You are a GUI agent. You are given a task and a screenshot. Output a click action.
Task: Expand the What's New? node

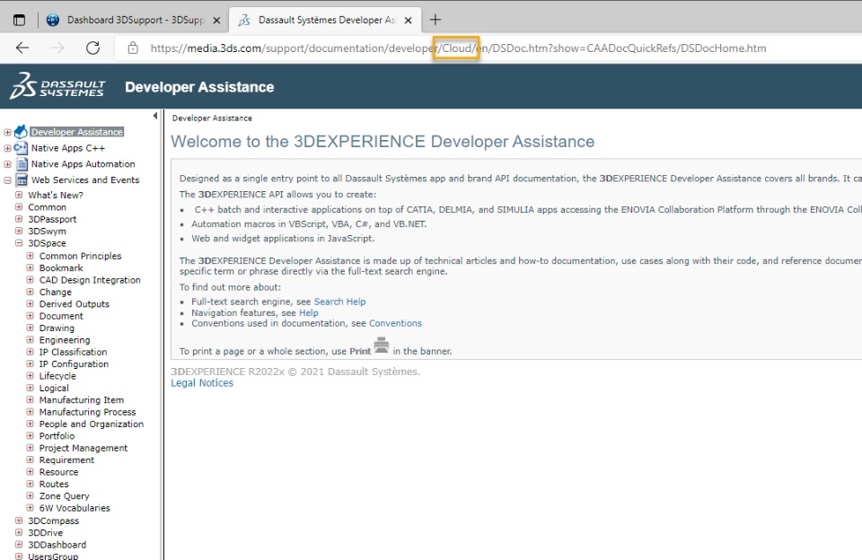19,195
